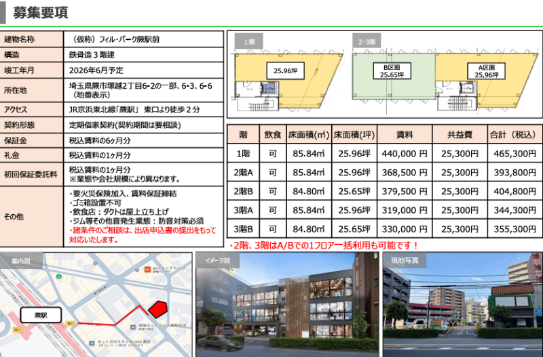
Task: Select the 2-3階 floor plan tab label
Action: (x=364, y=42)
